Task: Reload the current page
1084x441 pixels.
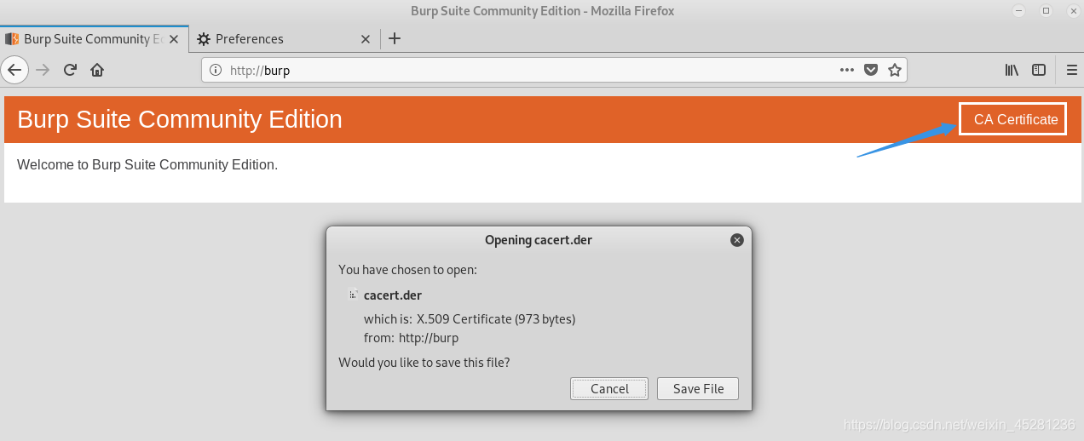Action: 71,70
